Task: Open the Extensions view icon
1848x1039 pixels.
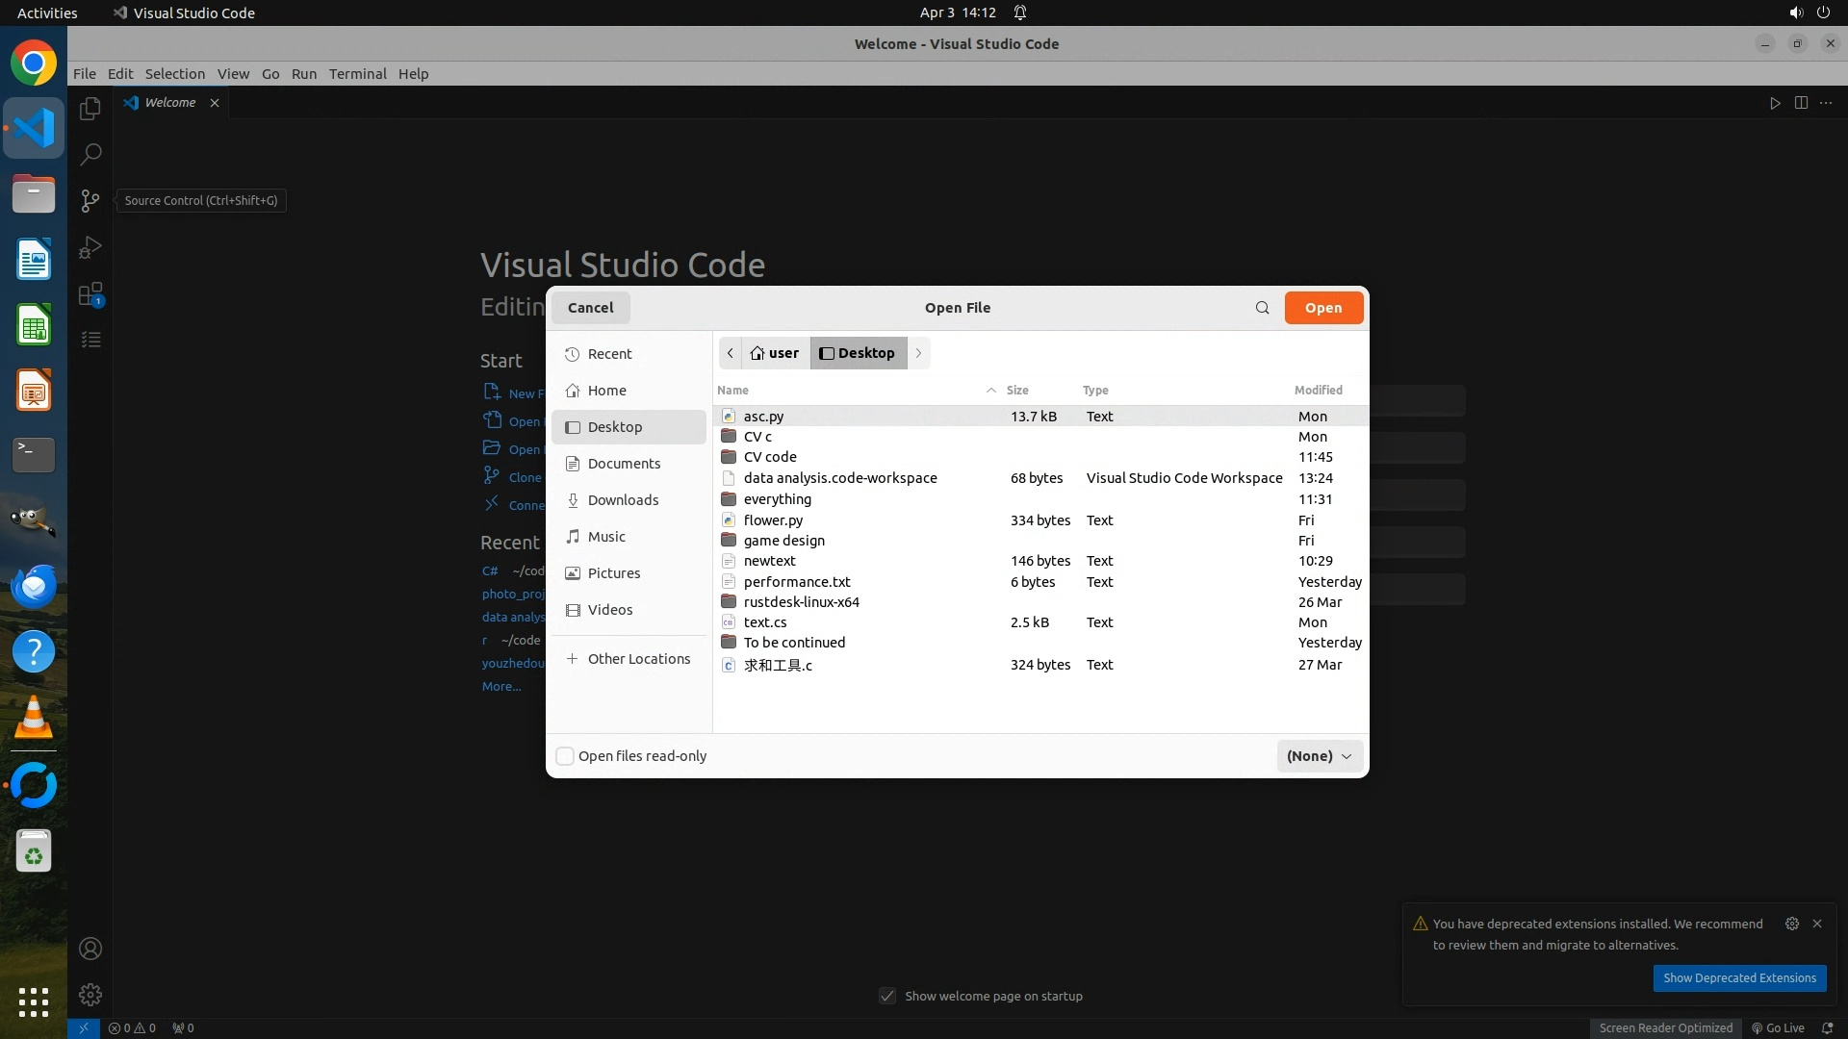Action: tap(90, 293)
